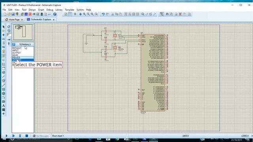
Task: Click the rotation angle input field
Action: 9,35
